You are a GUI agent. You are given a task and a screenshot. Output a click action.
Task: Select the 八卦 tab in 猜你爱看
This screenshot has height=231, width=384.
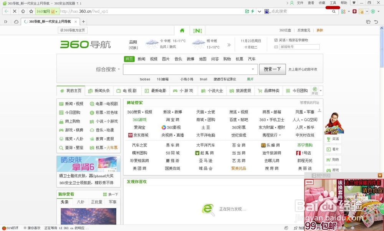(x=81, y=202)
